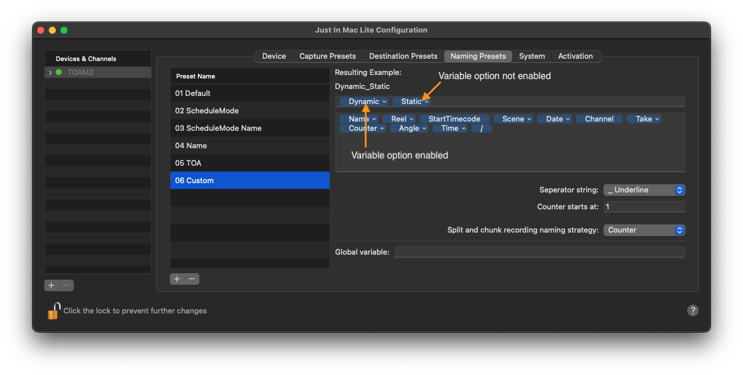
Task: Add a new naming preset with plus
Action: coord(177,279)
